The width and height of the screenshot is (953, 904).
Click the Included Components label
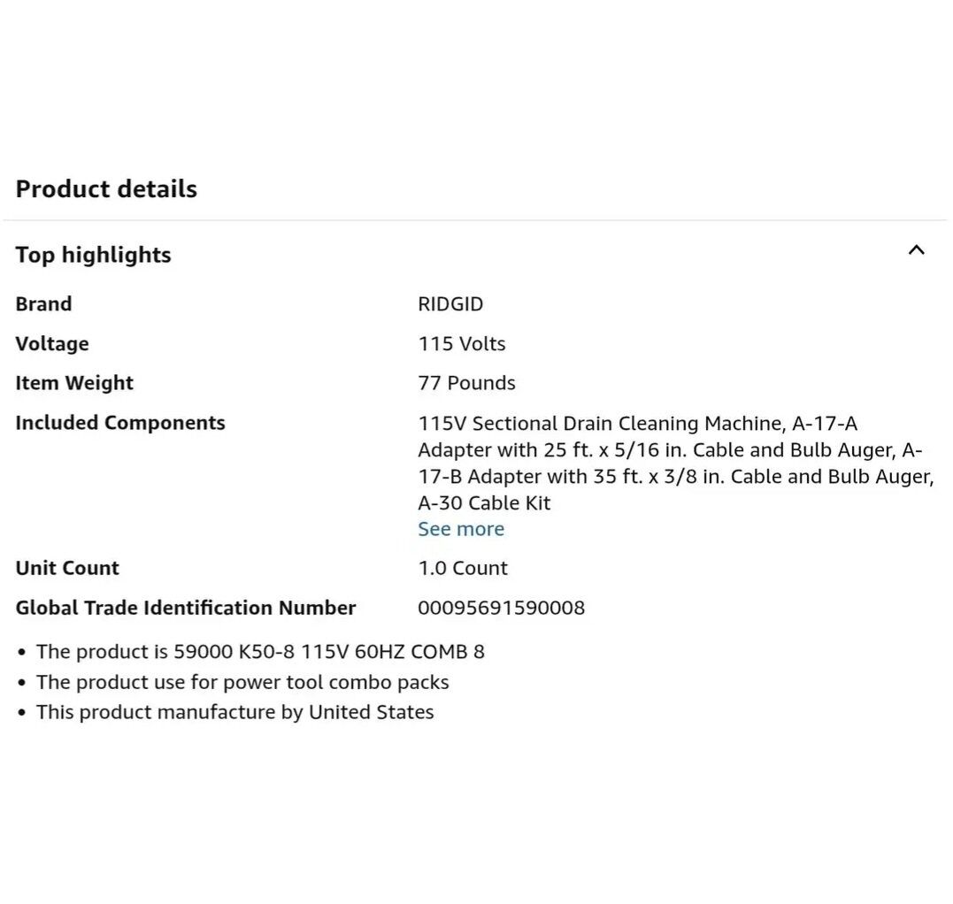pyautogui.click(x=120, y=423)
